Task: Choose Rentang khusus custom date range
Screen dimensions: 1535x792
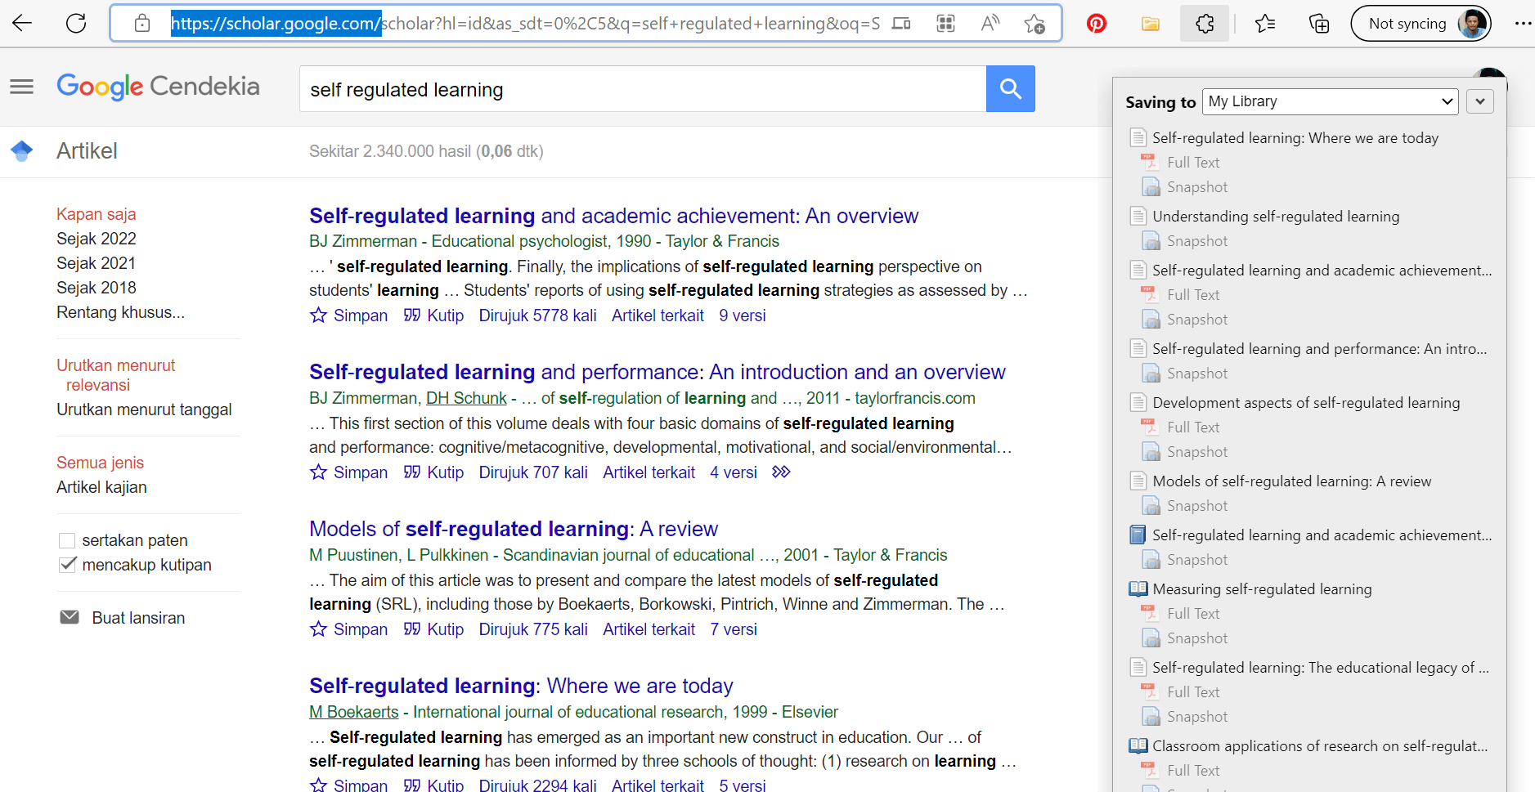Action: (x=120, y=312)
